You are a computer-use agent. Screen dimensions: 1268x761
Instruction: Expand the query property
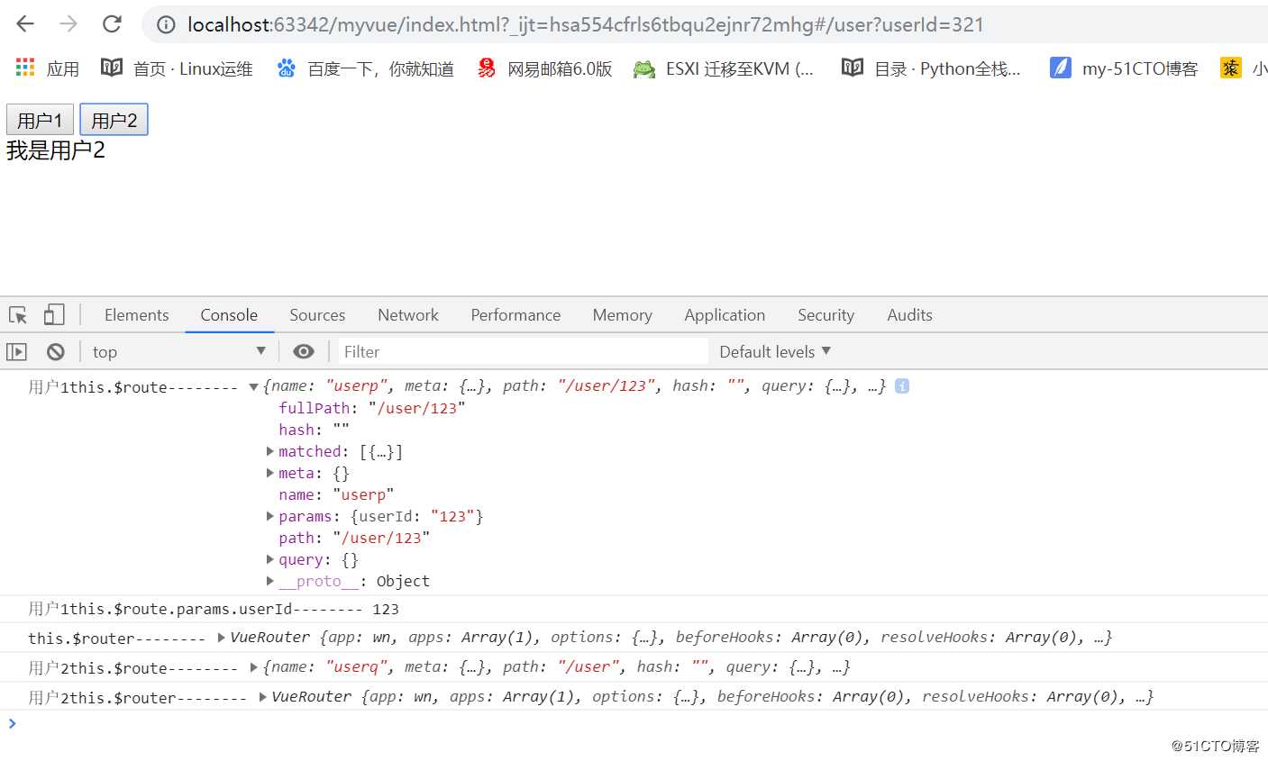click(269, 559)
